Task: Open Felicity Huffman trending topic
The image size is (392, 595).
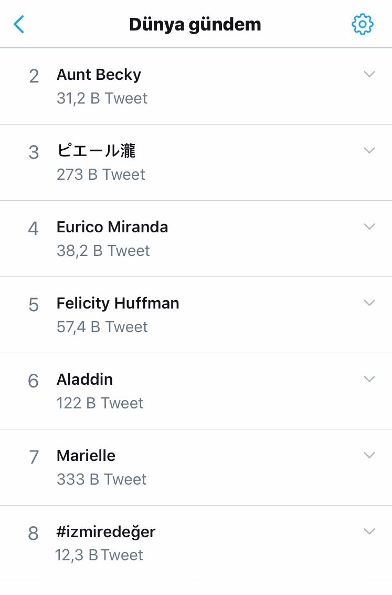Action: [x=118, y=303]
